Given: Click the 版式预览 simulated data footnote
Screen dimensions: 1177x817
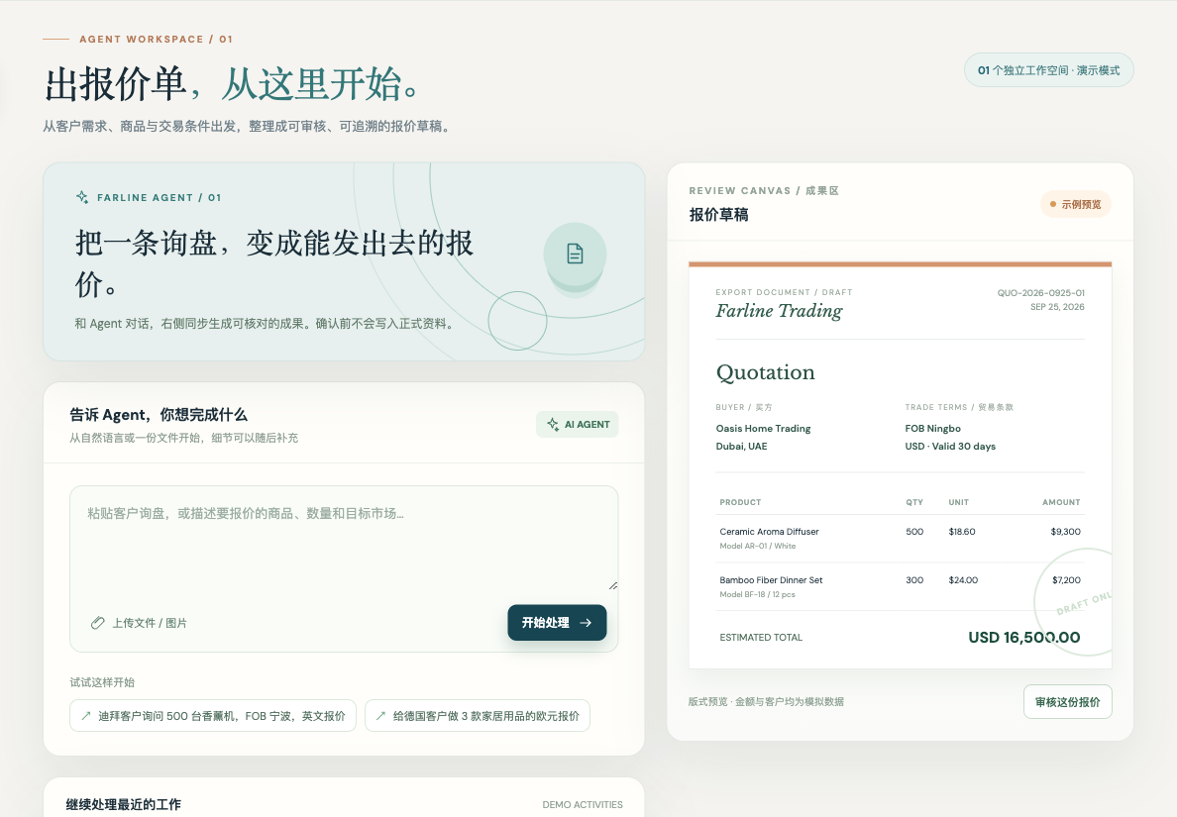Looking at the screenshot, I should tap(766, 702).
